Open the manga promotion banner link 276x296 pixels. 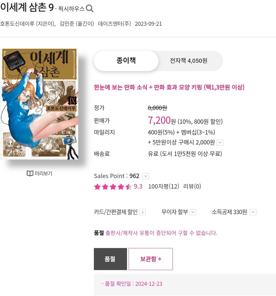pos(169,87)
